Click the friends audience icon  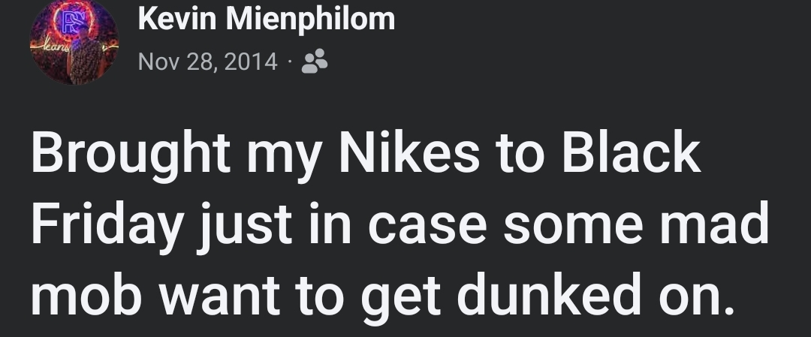point(314,62)
